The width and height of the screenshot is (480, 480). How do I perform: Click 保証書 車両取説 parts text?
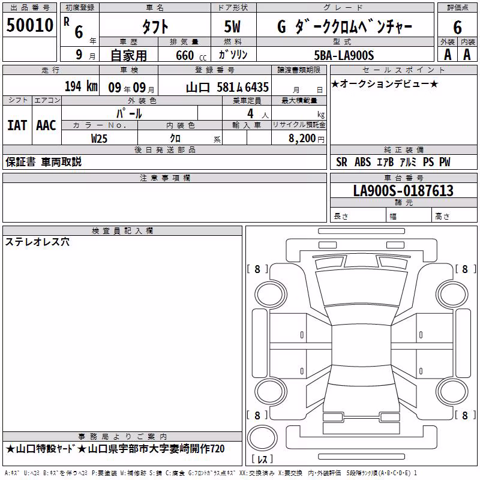[x=43, y=162]
